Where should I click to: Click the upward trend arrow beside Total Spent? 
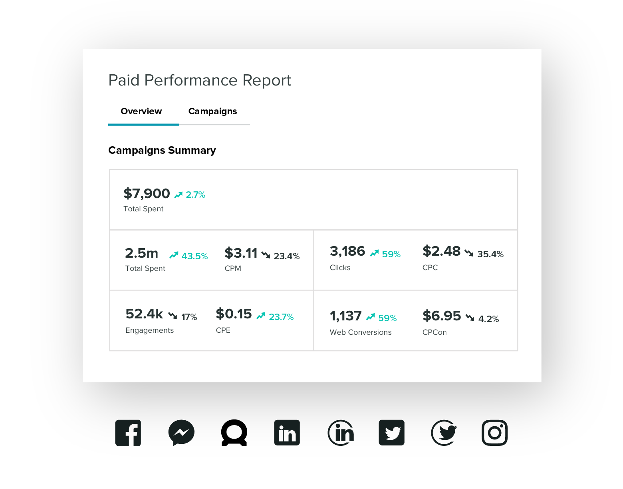pos(179,194)
